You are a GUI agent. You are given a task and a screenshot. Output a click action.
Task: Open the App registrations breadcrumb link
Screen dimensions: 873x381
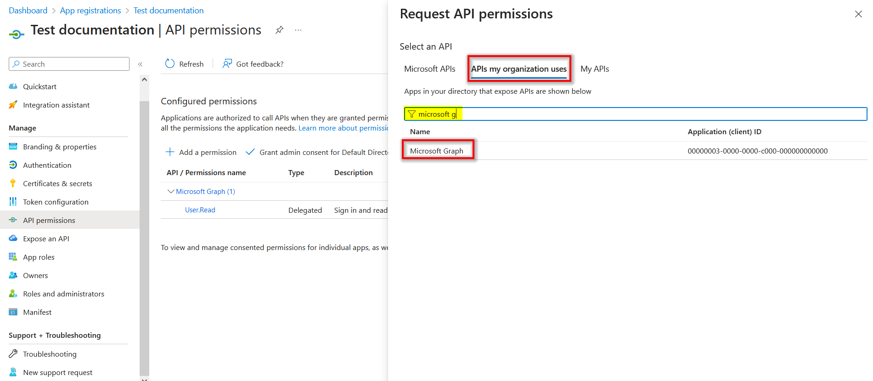tap(90, 10)
